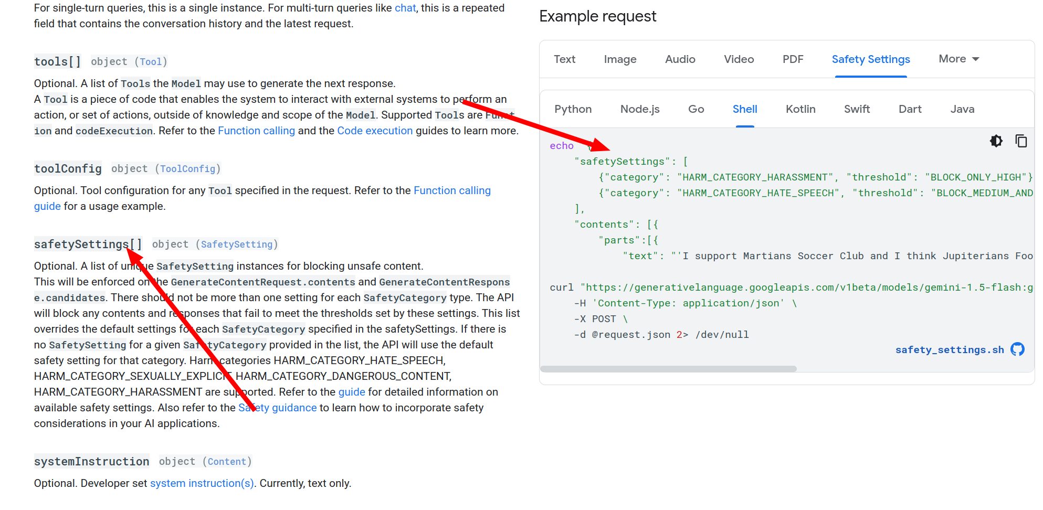Screen dimensions: 1043x510
Task: Open Function calling guide link under toolConfig
Action: tap(452, 190)
